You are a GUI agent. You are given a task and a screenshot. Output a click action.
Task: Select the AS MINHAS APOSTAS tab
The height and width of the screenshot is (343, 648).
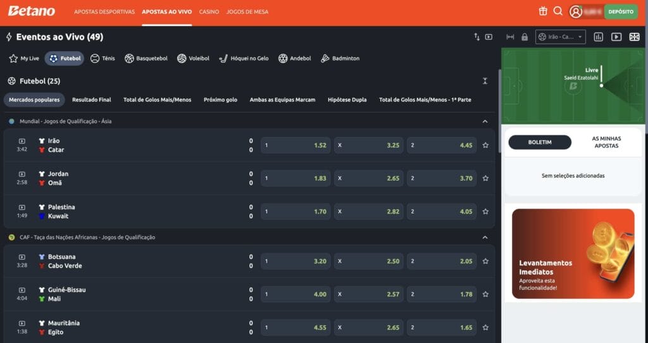coord(606,142)
